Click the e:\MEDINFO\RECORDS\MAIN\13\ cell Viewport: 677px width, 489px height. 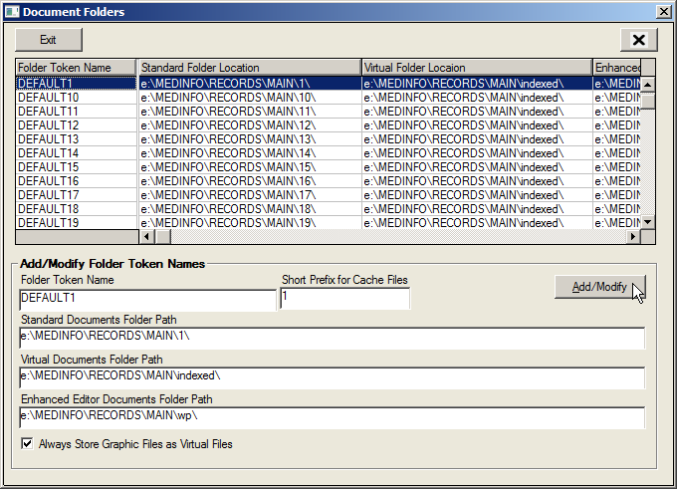[x=250, y=139]
